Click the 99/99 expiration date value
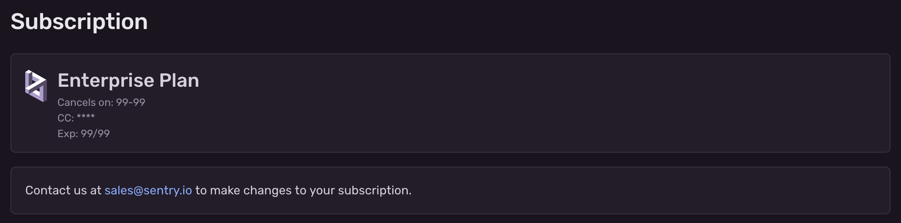901x223 pixels. [x=95, y=134]
